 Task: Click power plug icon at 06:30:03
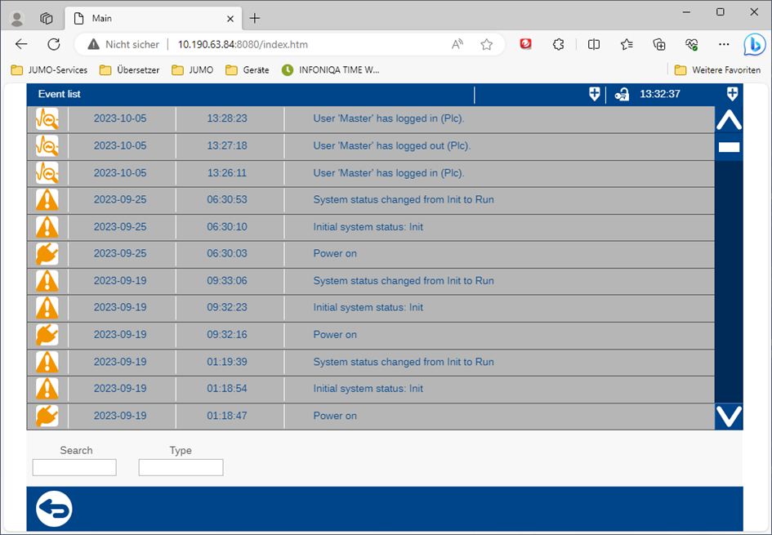coord(47,254)
